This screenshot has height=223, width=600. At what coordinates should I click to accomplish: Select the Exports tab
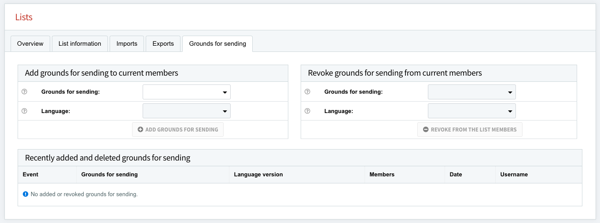click(163, 44)
